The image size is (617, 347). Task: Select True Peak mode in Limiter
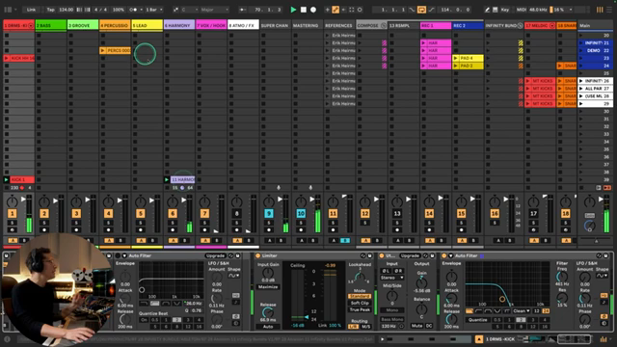(x=360, y=309)
